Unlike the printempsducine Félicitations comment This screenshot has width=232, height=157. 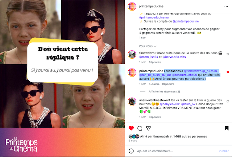[228, 72]
